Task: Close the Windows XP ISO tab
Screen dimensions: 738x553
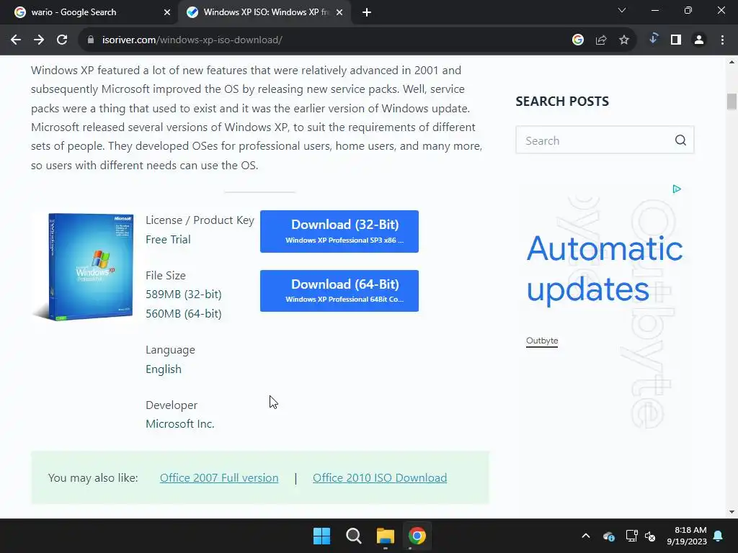Action: pyautogui.click(x=339, y=12)
